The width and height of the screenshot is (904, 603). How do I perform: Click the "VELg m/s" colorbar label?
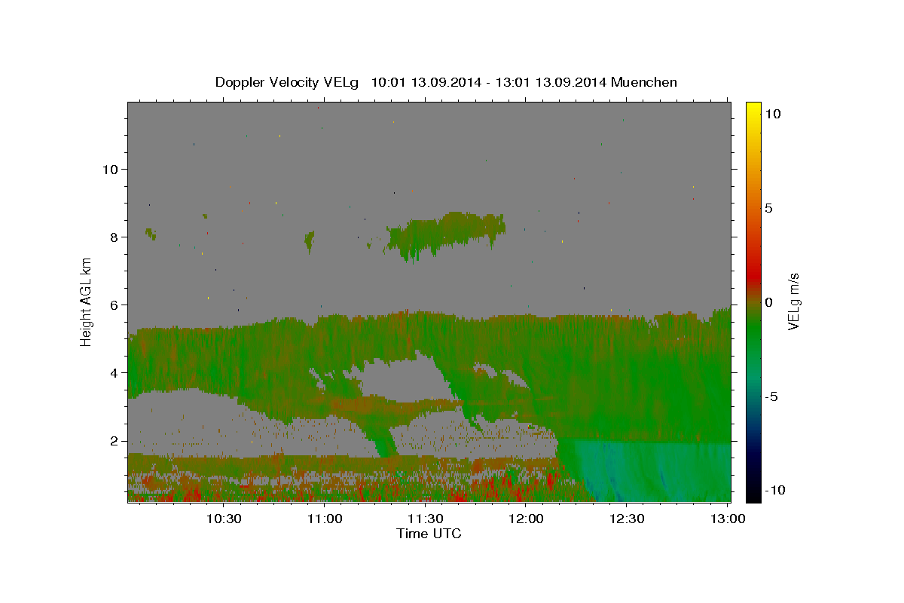(794, 301)
